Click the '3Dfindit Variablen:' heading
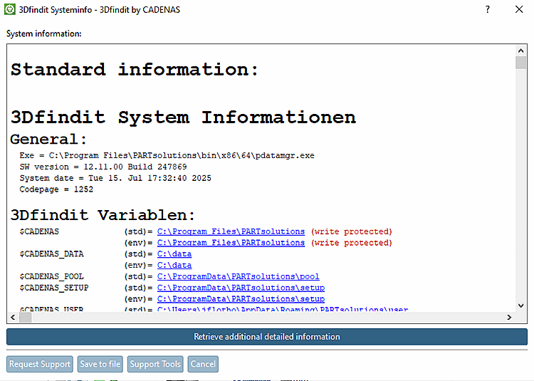 (x=103, y=215)
